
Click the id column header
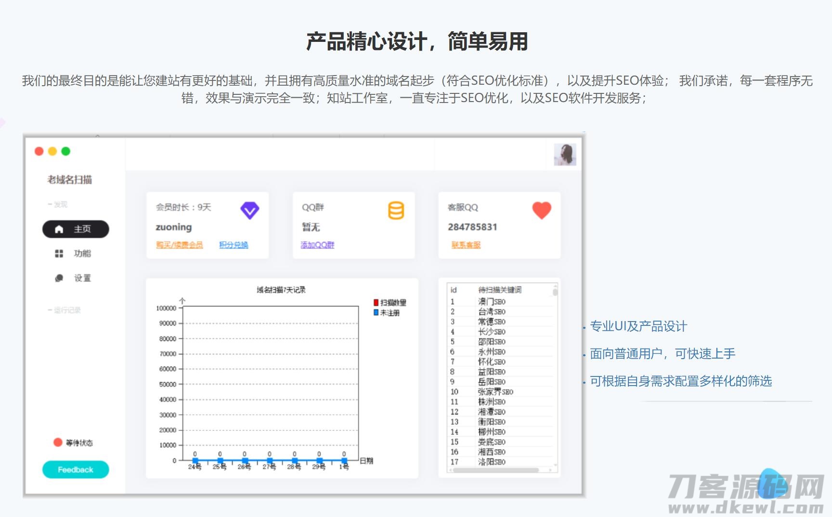[454, 290]
